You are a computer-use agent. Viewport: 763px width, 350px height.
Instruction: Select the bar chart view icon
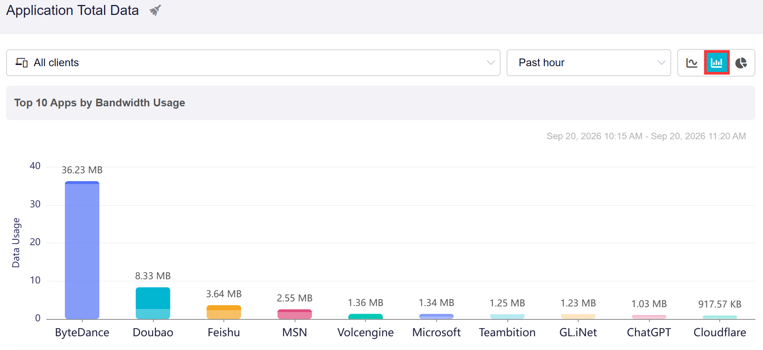coord(717,62)
